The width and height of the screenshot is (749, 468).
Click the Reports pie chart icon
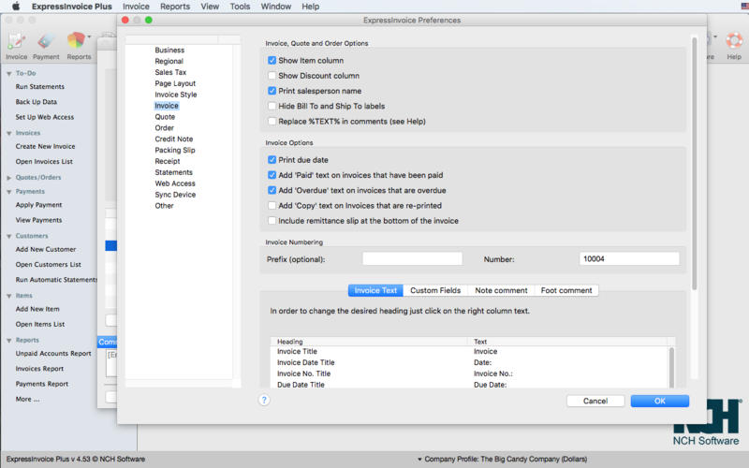click(78, 43)
